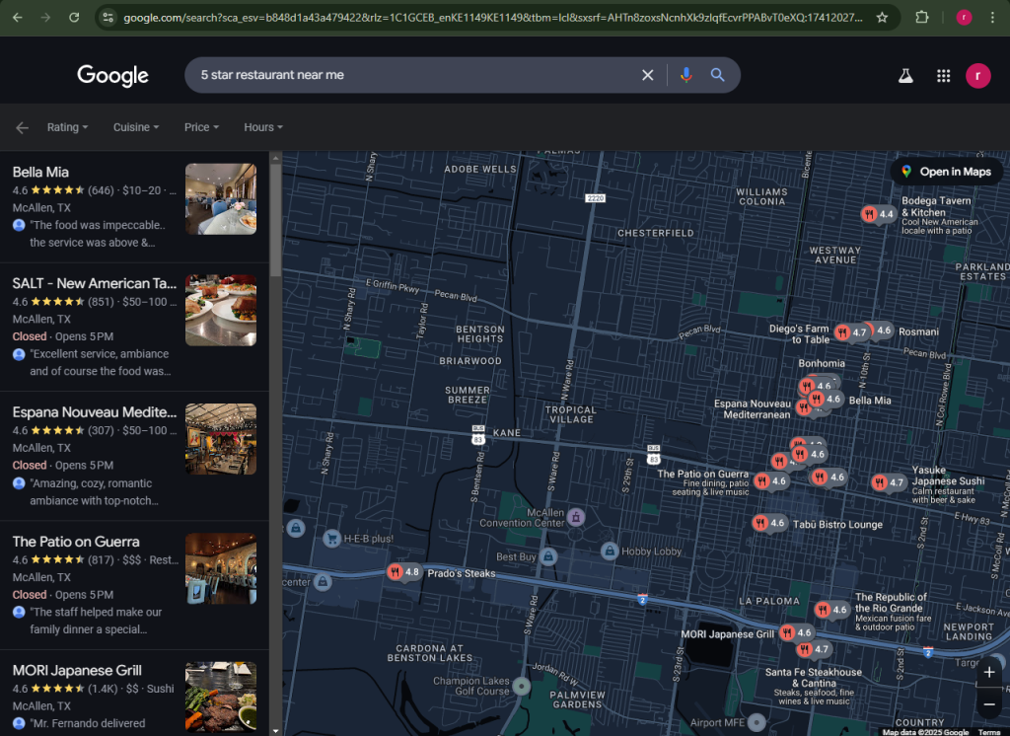Screen dimensions: 1010x736
Task: Click the Prado's Steaks map pin
Action: (396, 572)
